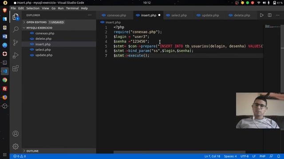Click line number 5 in the gutter
The height and width of the screenshot is (159, 284).
pyautogui.click(x=106, y=46)
